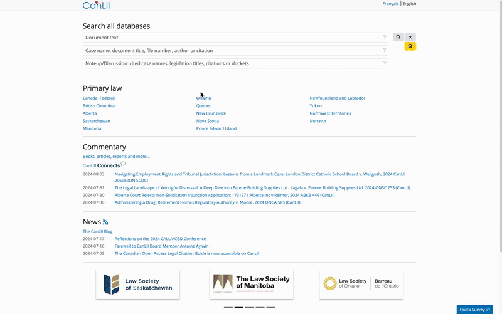Open Saskatchewan jurisdiction link
This screenshot has width=502, height=314.
coord(97,121)
